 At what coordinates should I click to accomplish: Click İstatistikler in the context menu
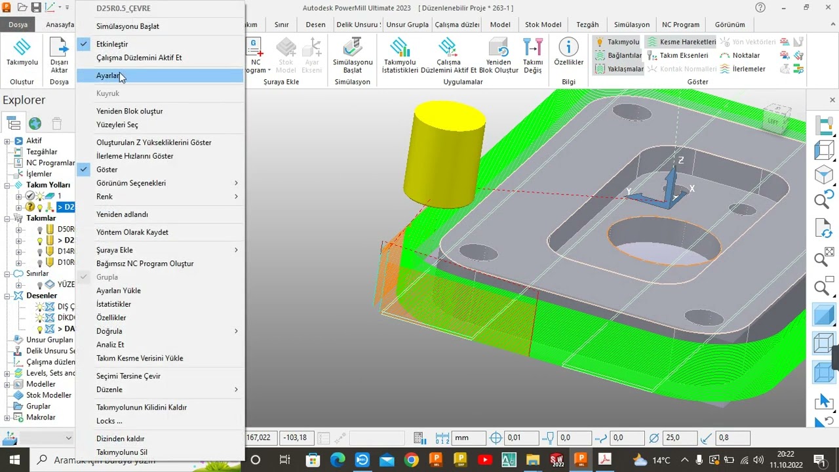pos(160,304)
